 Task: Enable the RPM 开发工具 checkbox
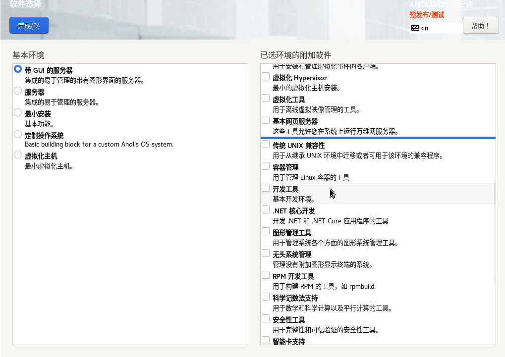(266, 275)
